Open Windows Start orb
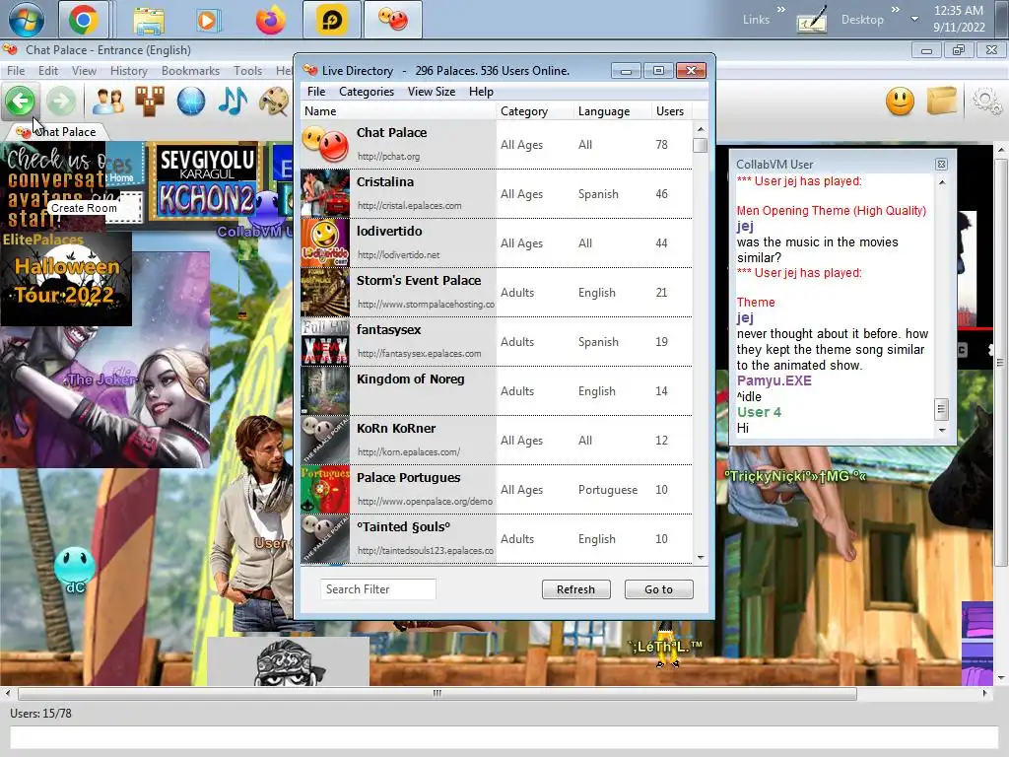This screenshot has height=757, width=1009. point(27,20)
